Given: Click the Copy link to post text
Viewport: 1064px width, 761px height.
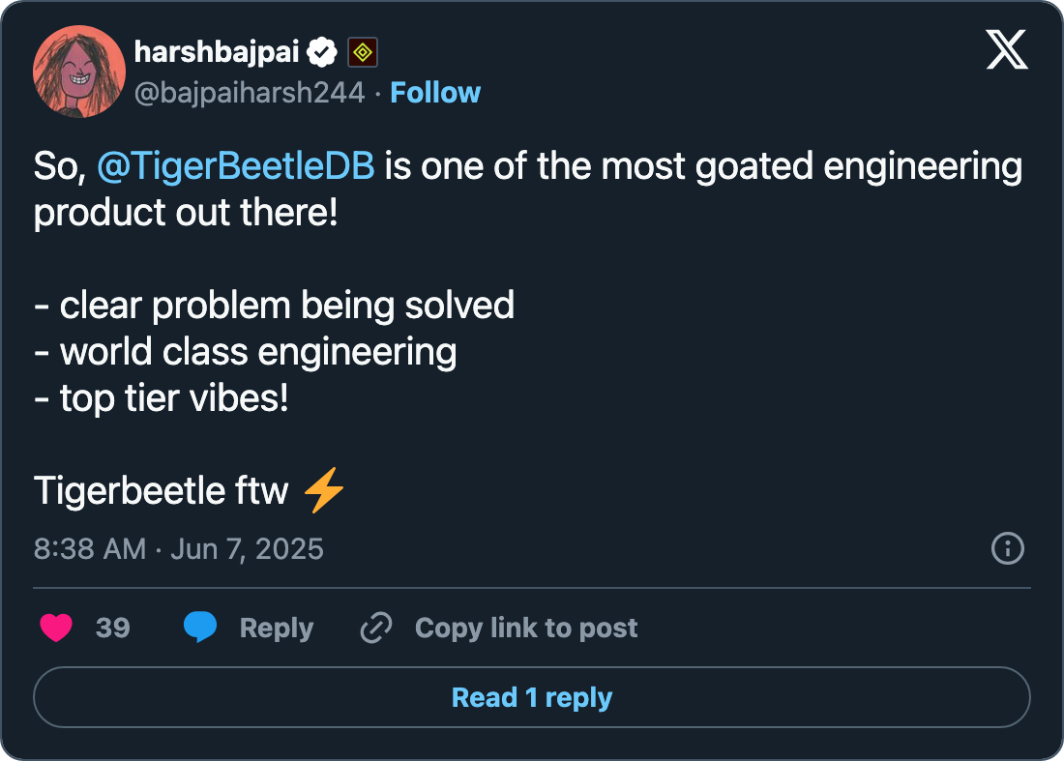Looking at the screenshot, I should (x=525, y=629).
